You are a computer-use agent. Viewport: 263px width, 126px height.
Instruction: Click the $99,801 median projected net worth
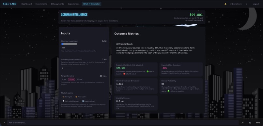[x=196, y=15]
